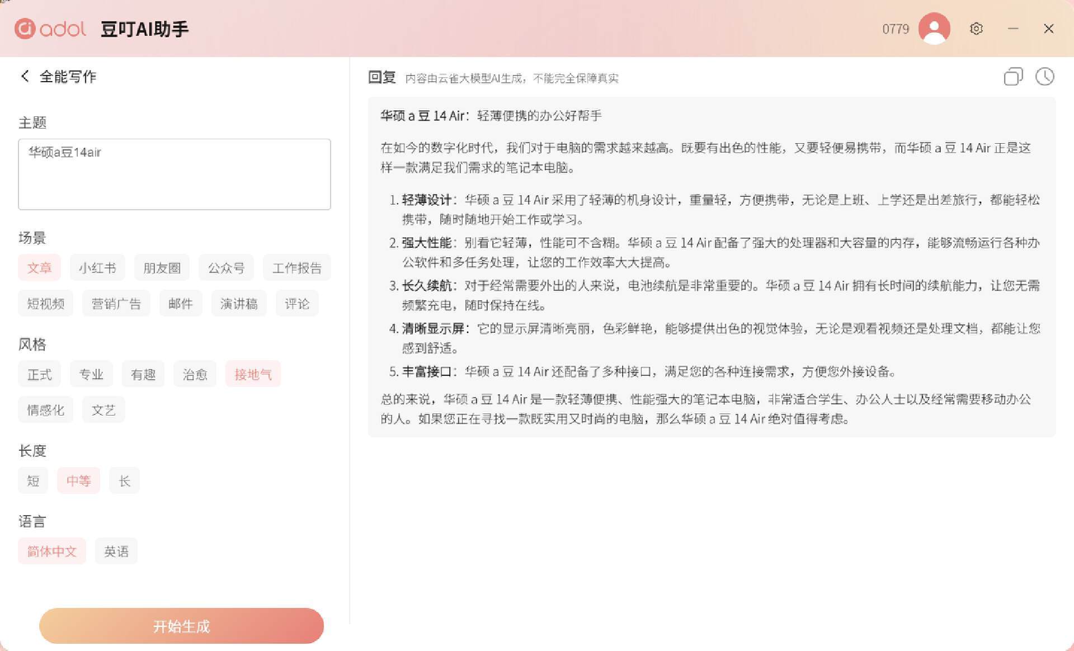Copy the reply with the copy icon
The height and width of the screenshot is (651, 1074).
tap(1013, 77)
